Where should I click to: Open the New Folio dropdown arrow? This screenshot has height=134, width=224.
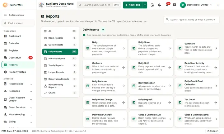[x=145, y=5]
